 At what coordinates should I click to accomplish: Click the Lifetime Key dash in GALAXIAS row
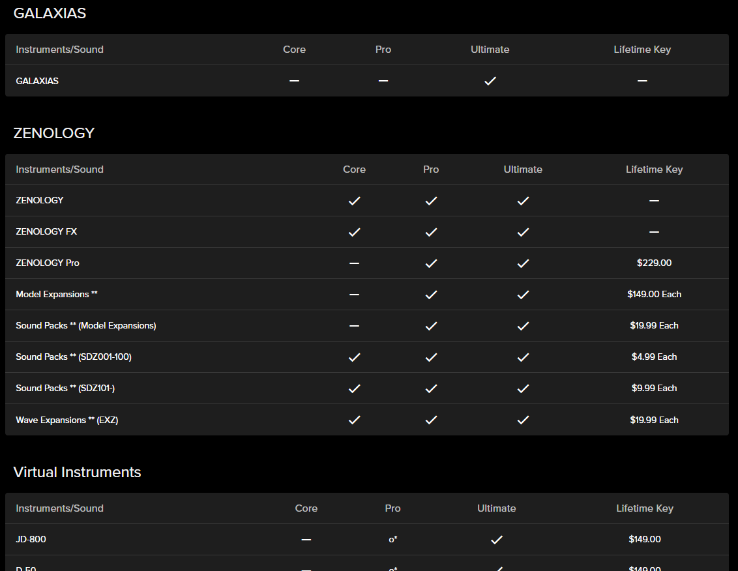(642, 81)
